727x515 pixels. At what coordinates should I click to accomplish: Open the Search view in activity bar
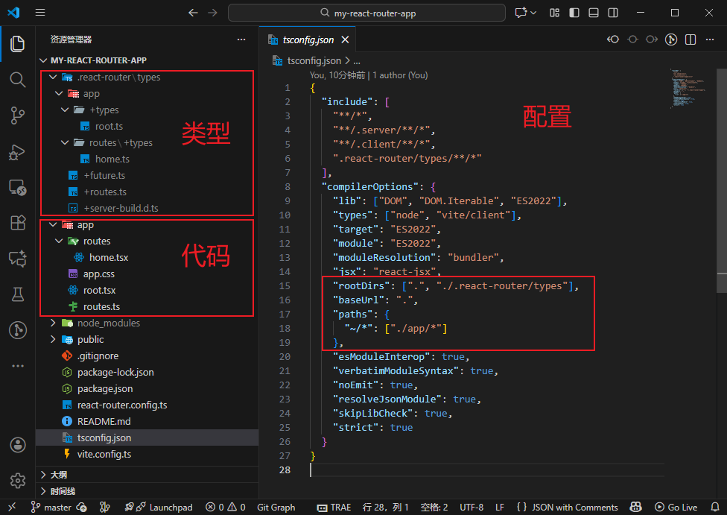(18, 79)
